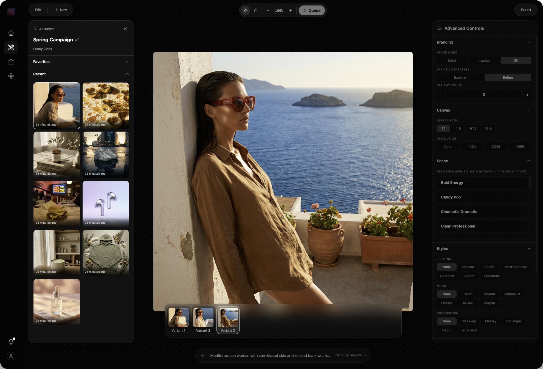This screenshot has width=543, height=369.
Task: Click the Queue button
Action: (x=312, y=10)
